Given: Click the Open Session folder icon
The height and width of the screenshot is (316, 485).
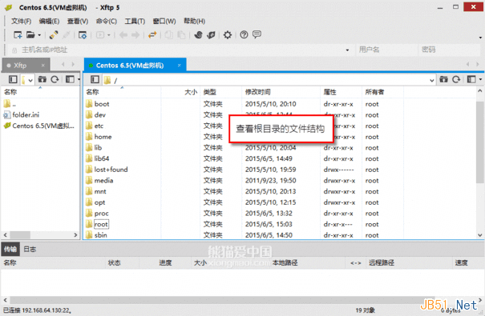Looking at the screenshot, I should click(30, 35).
